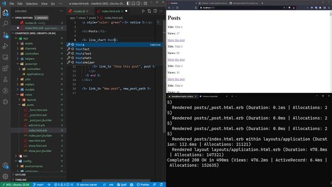Screen dimensions: 332x187
Task: Click Customize Layout icon in title bar
Action: point(145,4)
